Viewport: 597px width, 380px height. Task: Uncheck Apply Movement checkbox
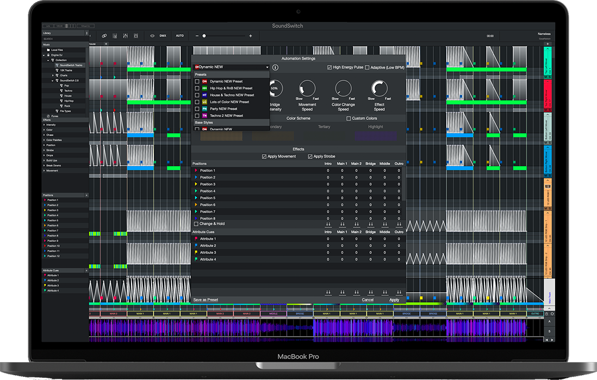[264, 156]
